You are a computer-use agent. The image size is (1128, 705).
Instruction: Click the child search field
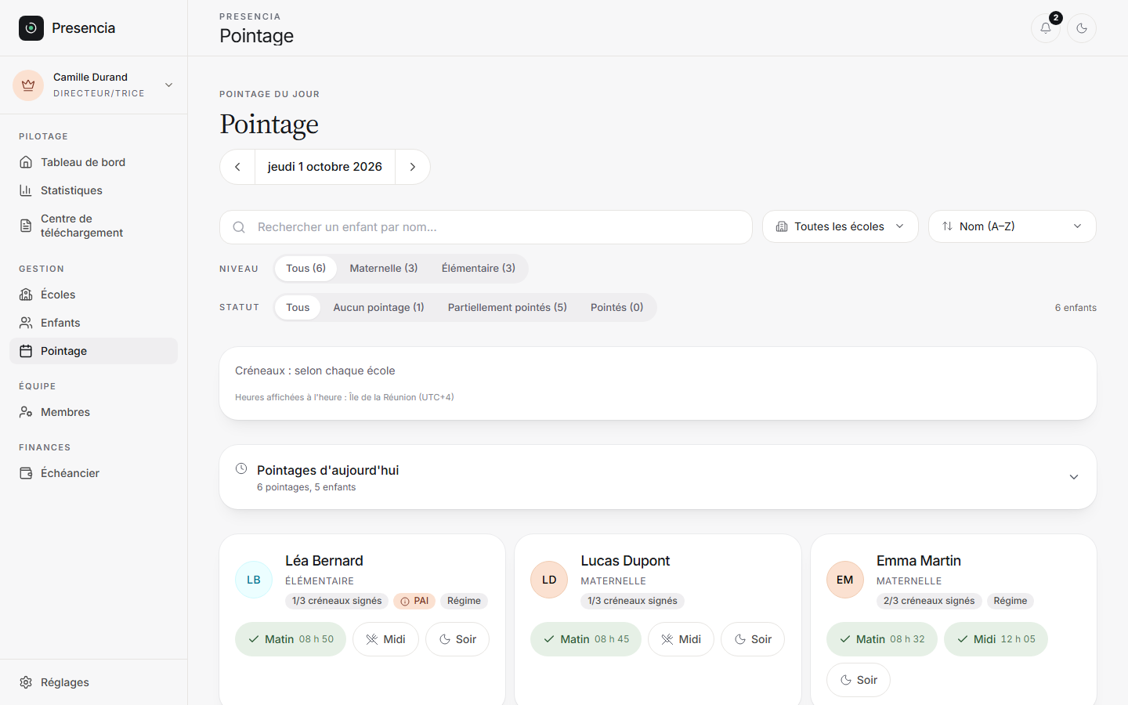[x=486, y=227]
